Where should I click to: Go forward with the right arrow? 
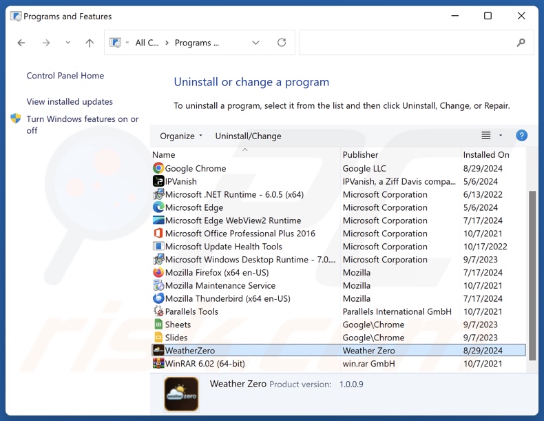[46, 43]
